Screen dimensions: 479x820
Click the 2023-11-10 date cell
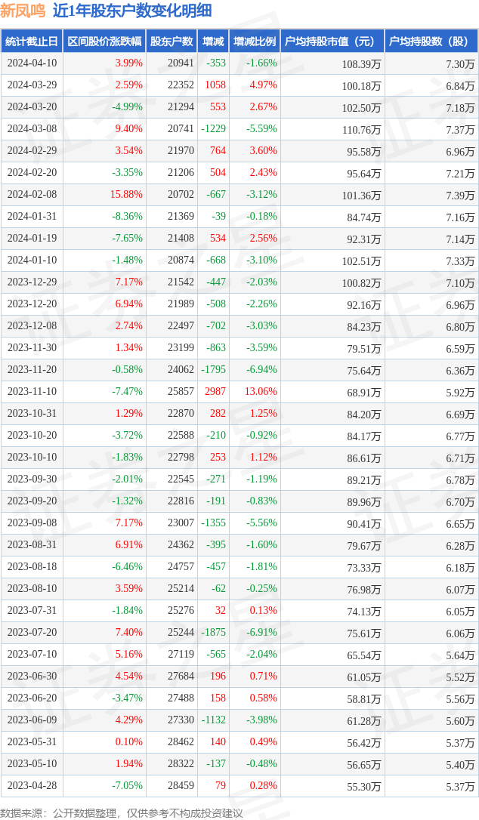click(31, 392)
